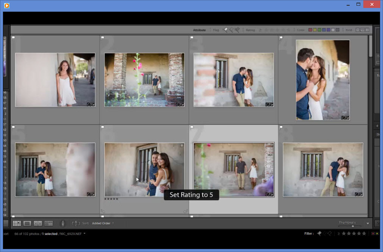Screen dimensions: 383x252
Task: Toggle flagged filter in Attribute bar
Action: [x=225, y=30]
